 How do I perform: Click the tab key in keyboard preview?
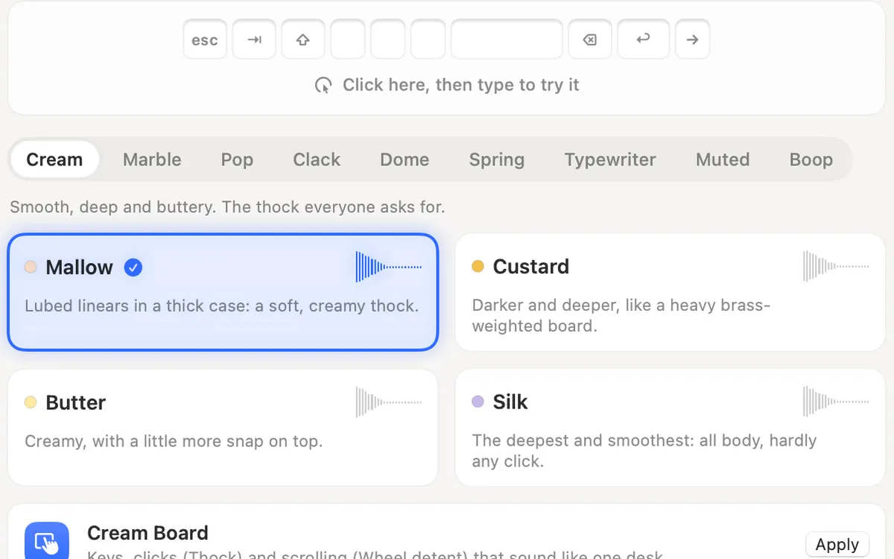click(254, 40)
